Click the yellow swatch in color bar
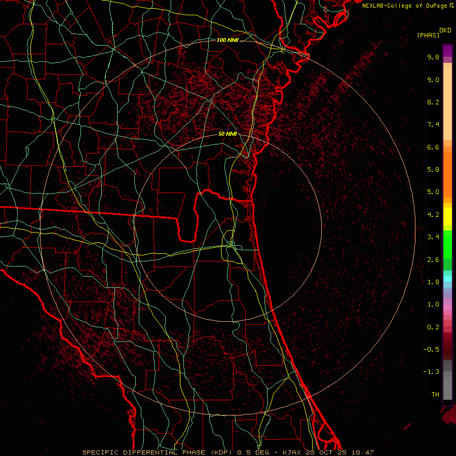Image resolution: width=456 pixels, height=456 pixels. (x=447, y=217)
